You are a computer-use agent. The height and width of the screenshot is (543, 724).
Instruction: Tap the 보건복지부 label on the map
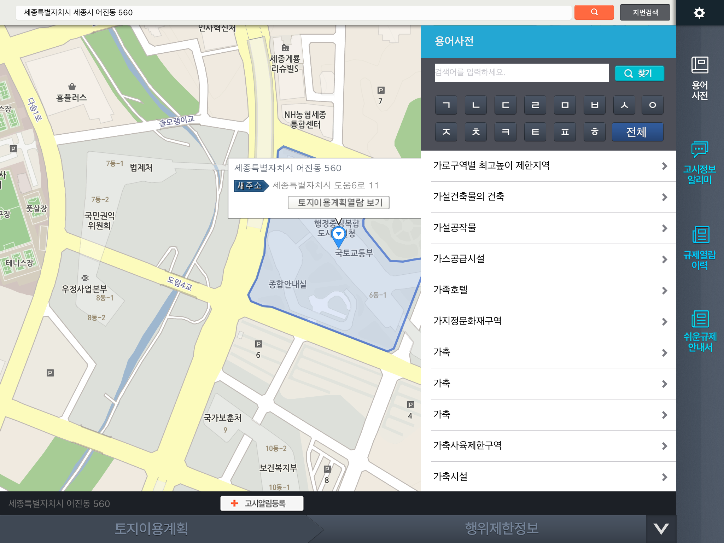pyautogui.click(x=278, y=468)
